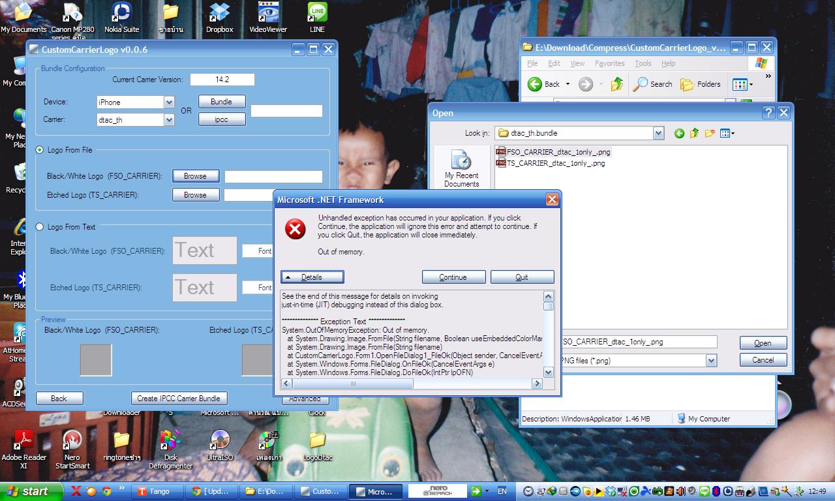Click the green Back arrow in Open dialog

(x=679, y=133)
